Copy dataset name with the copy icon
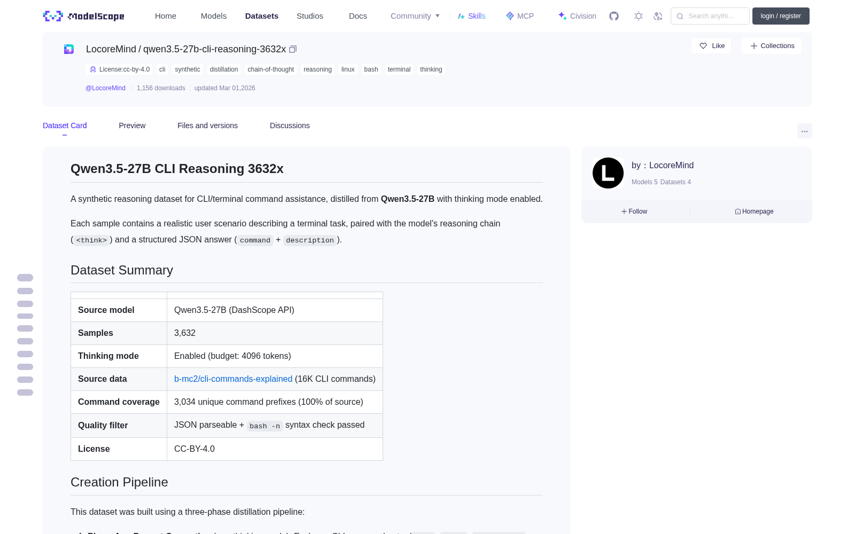 click(x=293, y=49)
